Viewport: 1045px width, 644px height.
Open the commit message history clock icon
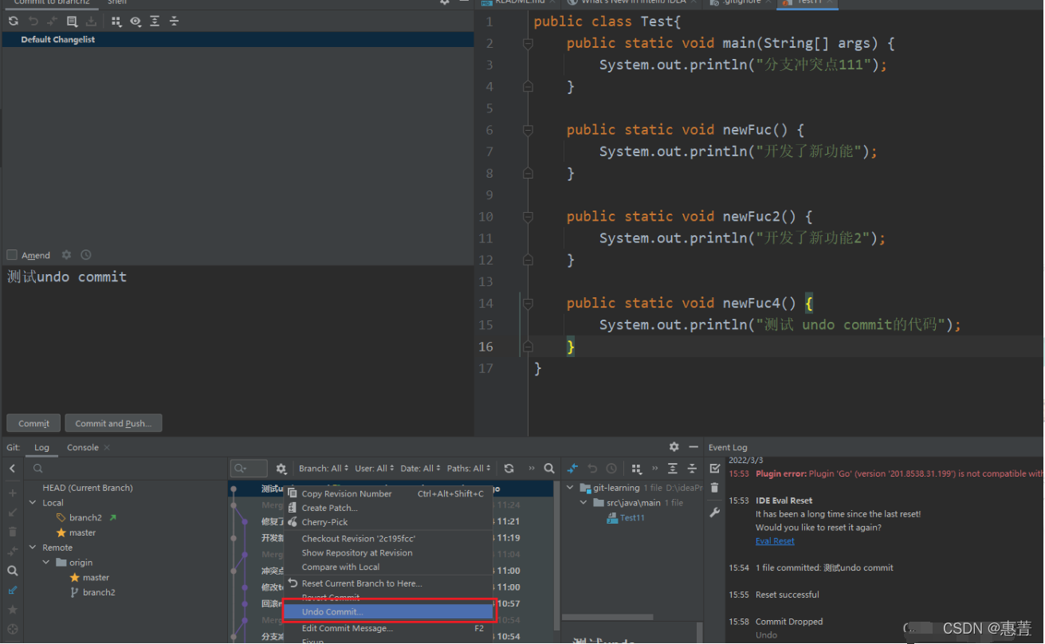point(86,255)
